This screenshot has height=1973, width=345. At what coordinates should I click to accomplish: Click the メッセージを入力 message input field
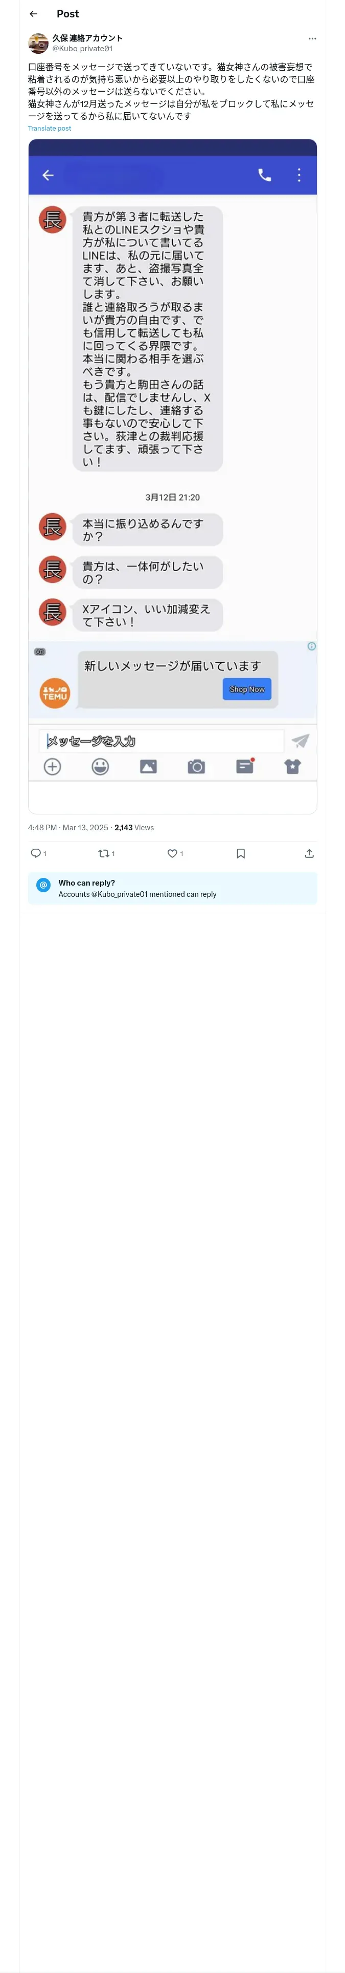click(160, 741)
